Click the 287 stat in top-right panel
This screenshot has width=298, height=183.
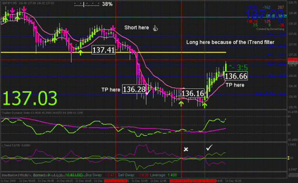point(280,8)
